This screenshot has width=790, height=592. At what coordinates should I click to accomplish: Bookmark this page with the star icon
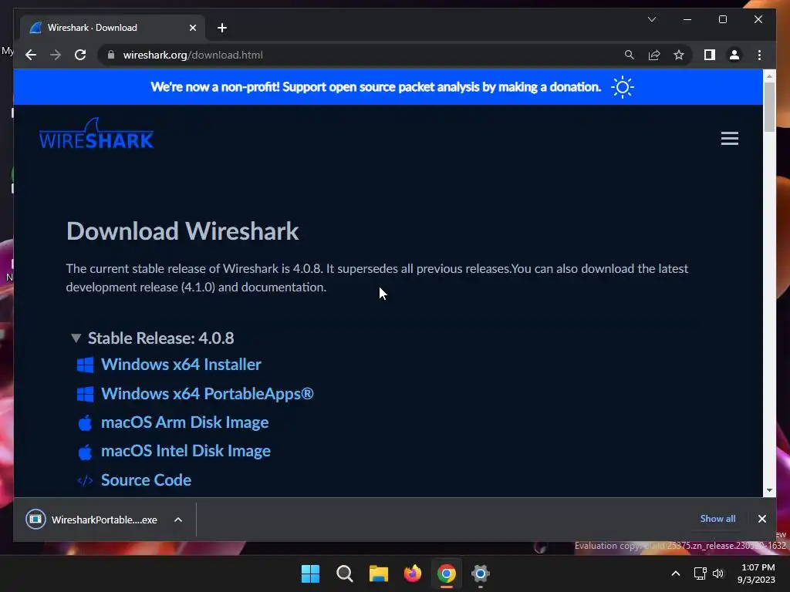pyautogui.click(x=679, y=55)
